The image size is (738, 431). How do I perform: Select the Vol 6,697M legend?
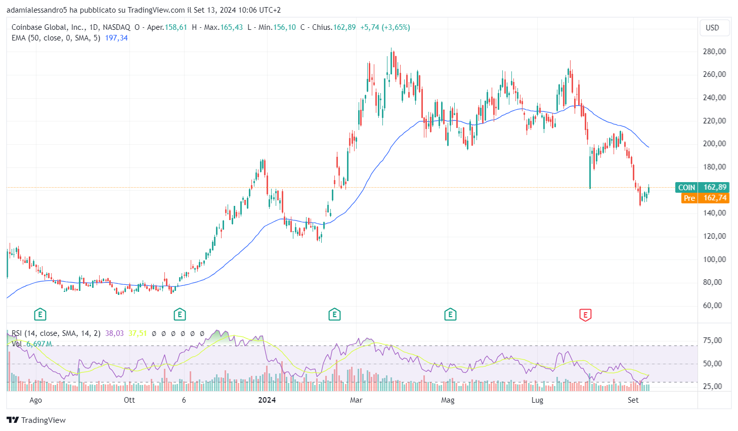click(x=32, y=344)
